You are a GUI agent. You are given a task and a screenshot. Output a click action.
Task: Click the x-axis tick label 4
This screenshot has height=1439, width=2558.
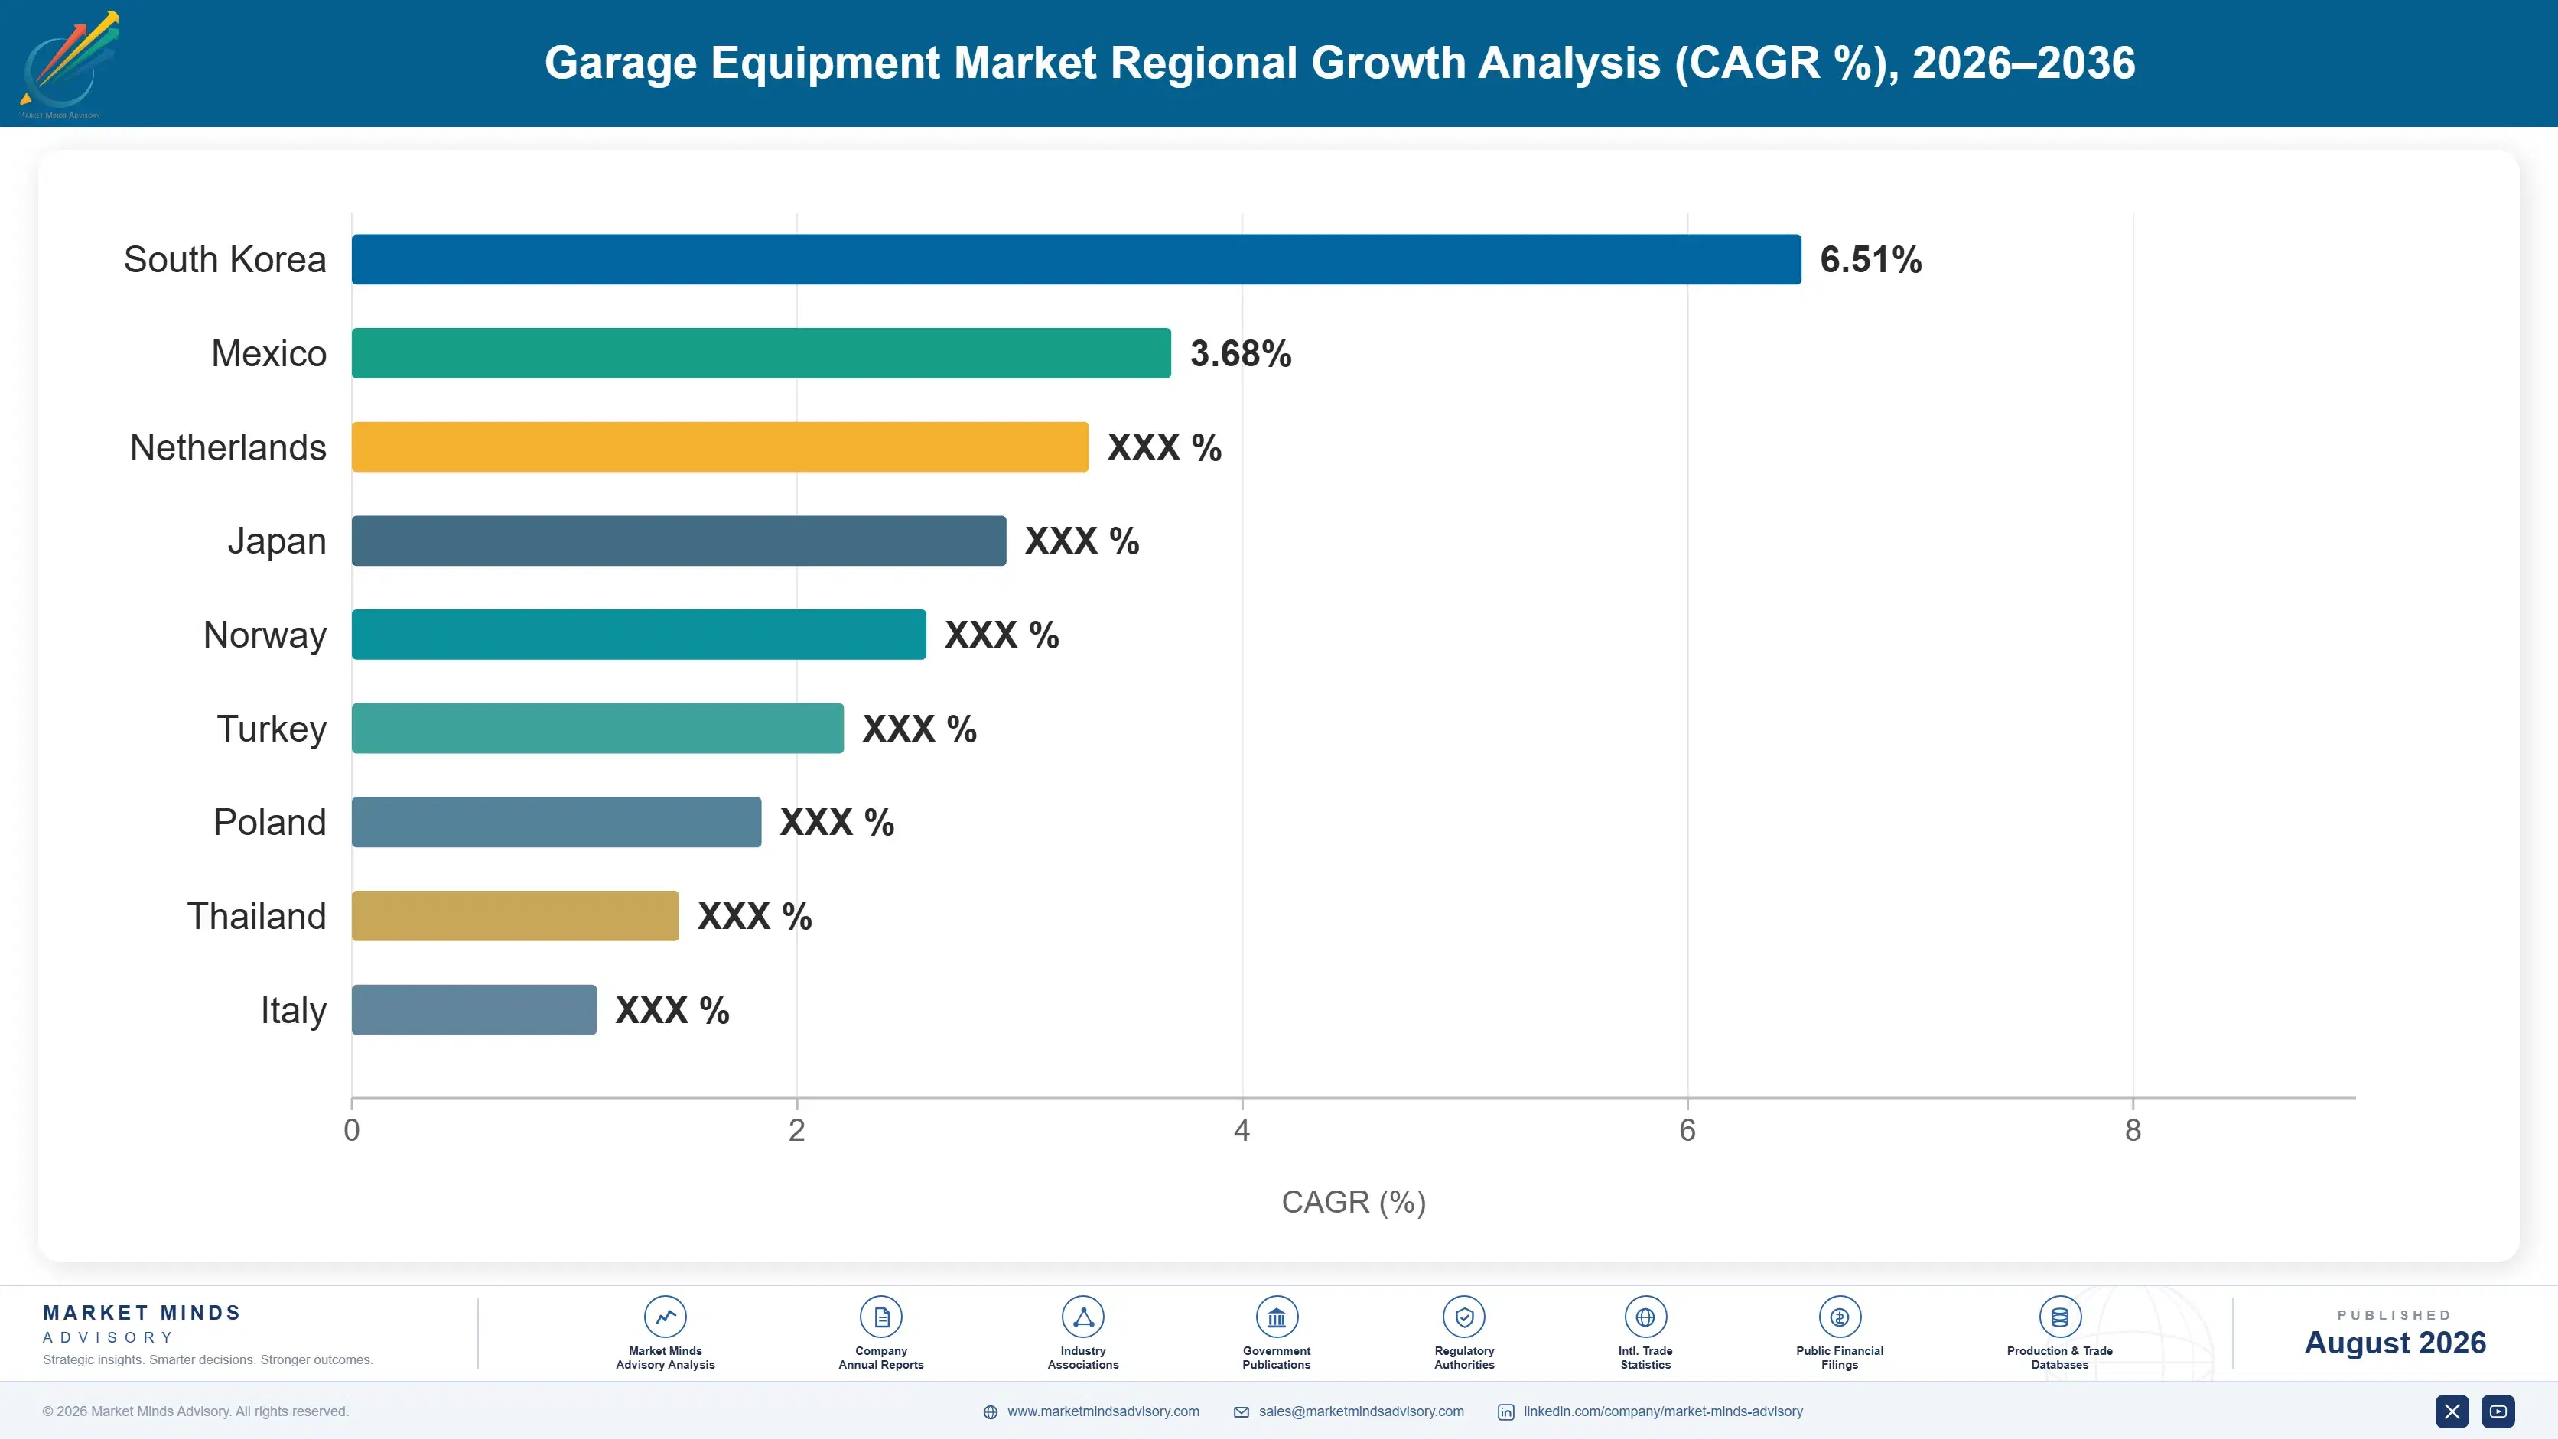pyautogui.click(x=1242, y=1130)
